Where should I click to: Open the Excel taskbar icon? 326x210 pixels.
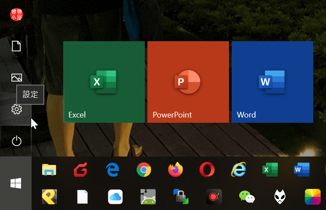pyautogui.click(x=270, y=170)
